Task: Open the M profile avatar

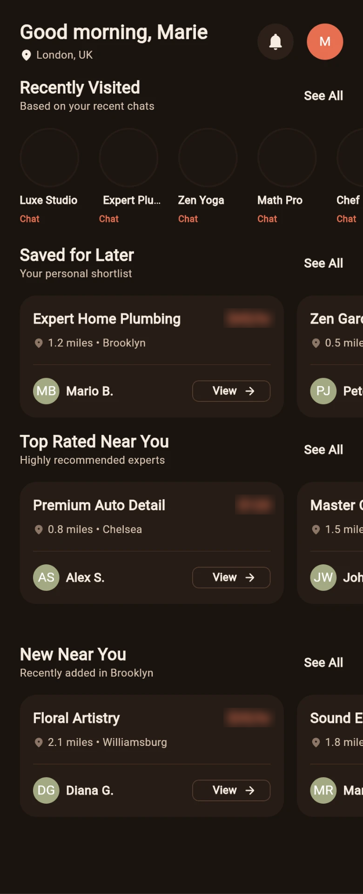Action: [325, 42]
